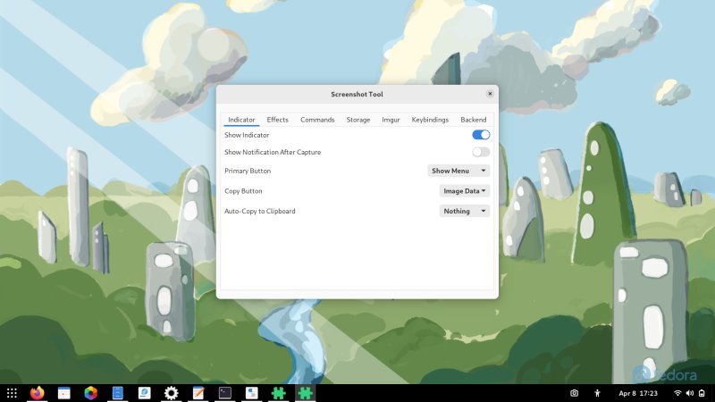Open the Apr 8 17:23 clock menu

pyautogui.click(x=638, y=393)
